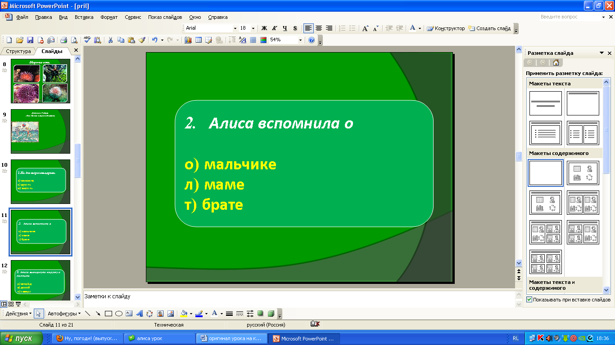The width and height of the screenshot is (615, 345).
Task: Switch to the Структура tab
Action: click(x=18, y=51)
